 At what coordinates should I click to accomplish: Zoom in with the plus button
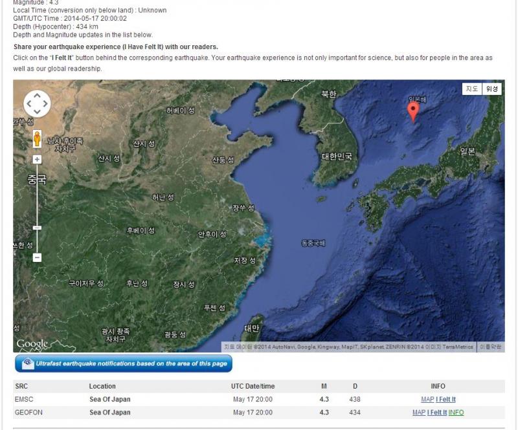click(x=37, y=159)
